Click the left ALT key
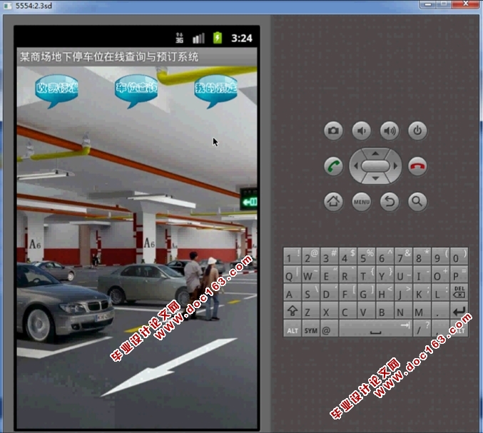483x433 pixels. (x=293, y=328)
